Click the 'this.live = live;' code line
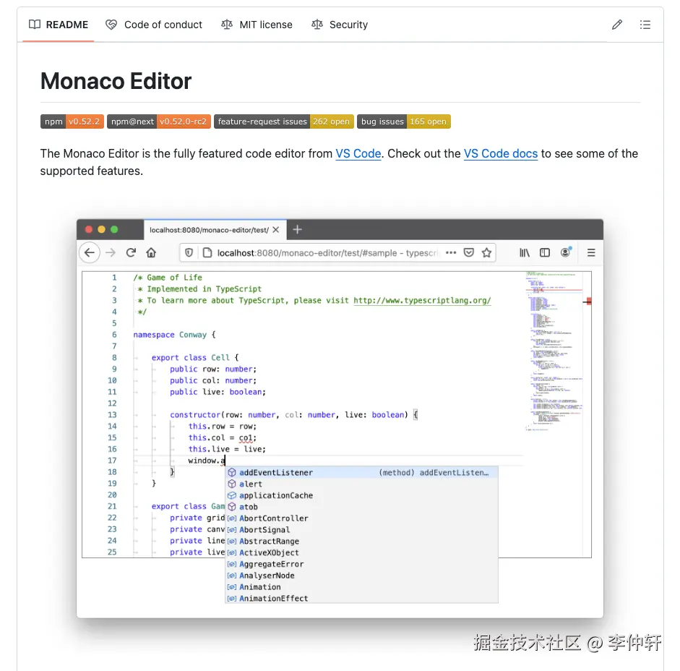The height and width of the screenshot is (671, 680). [227, 449]
